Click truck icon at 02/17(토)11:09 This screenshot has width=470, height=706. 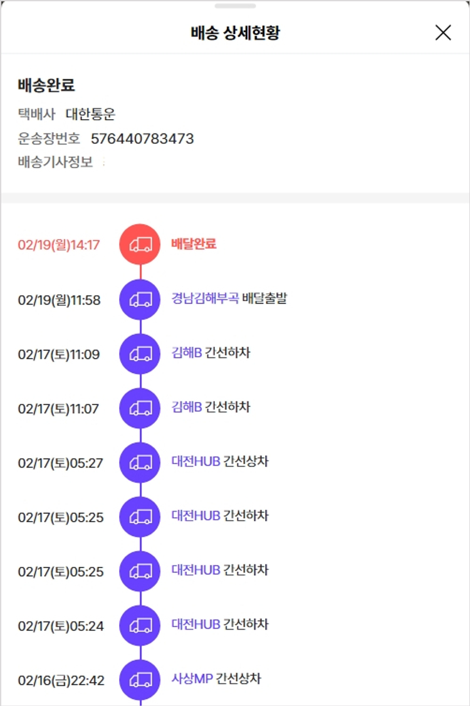click(140, 354)
